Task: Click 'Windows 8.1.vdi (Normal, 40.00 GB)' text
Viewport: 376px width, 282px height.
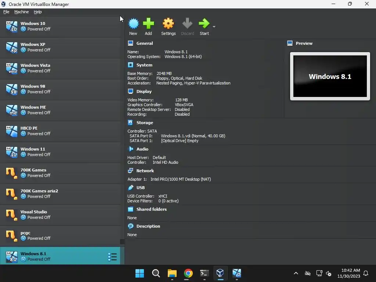Action: point(193,136)
